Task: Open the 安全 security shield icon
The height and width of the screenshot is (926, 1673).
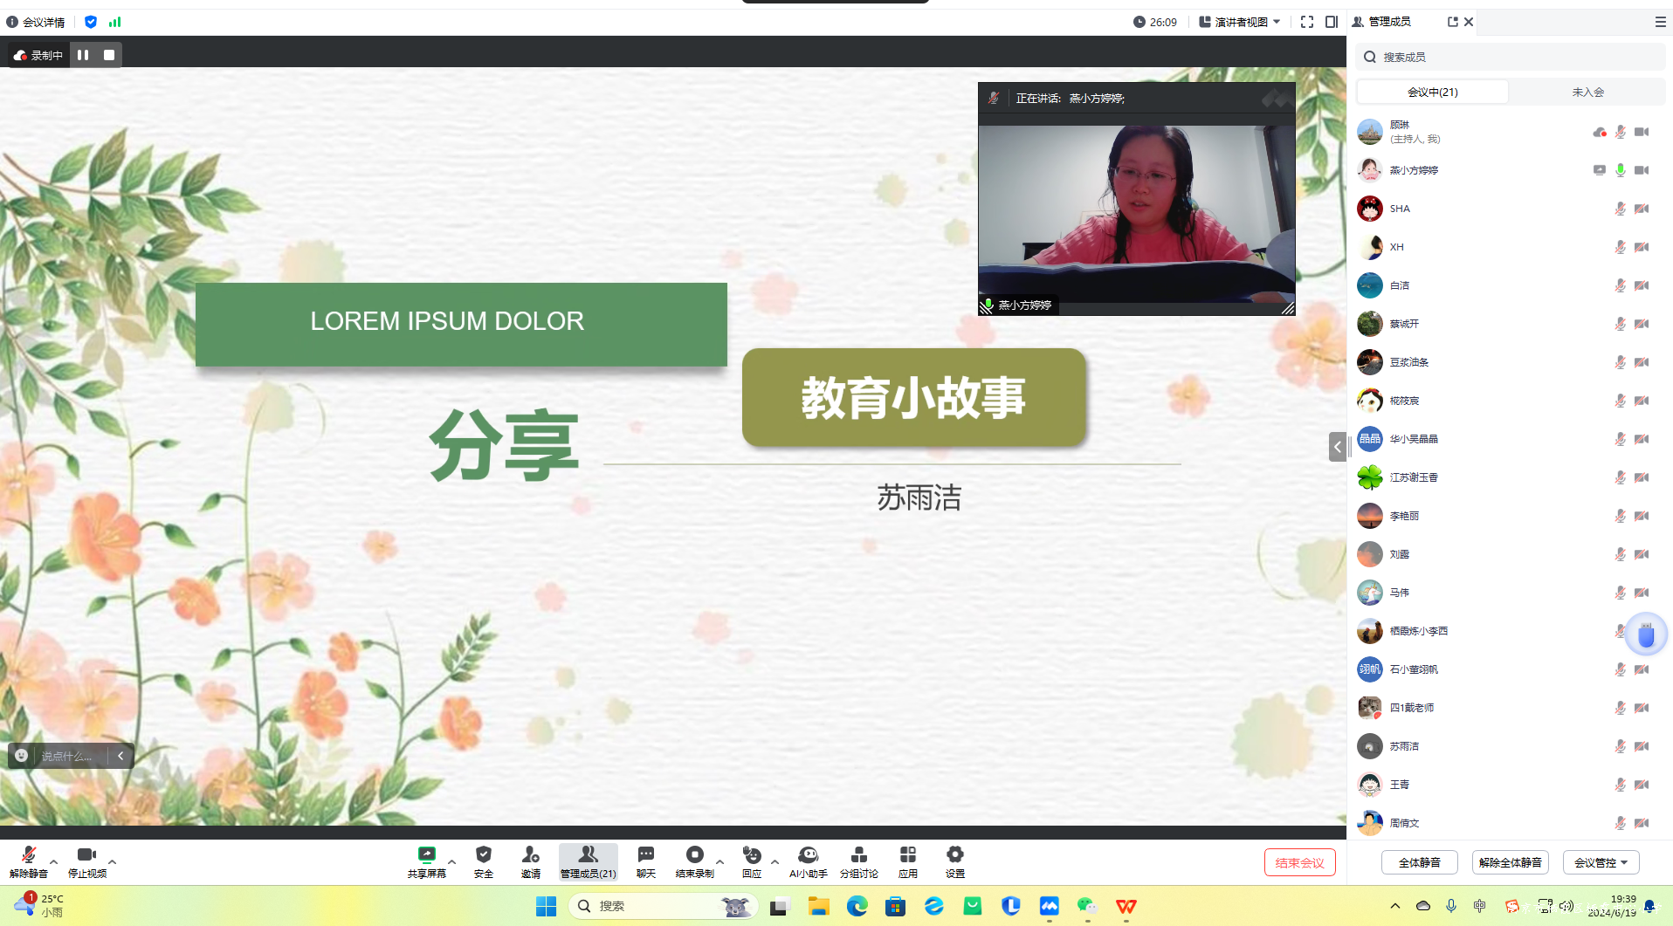Action: click(x=484, y=861)
